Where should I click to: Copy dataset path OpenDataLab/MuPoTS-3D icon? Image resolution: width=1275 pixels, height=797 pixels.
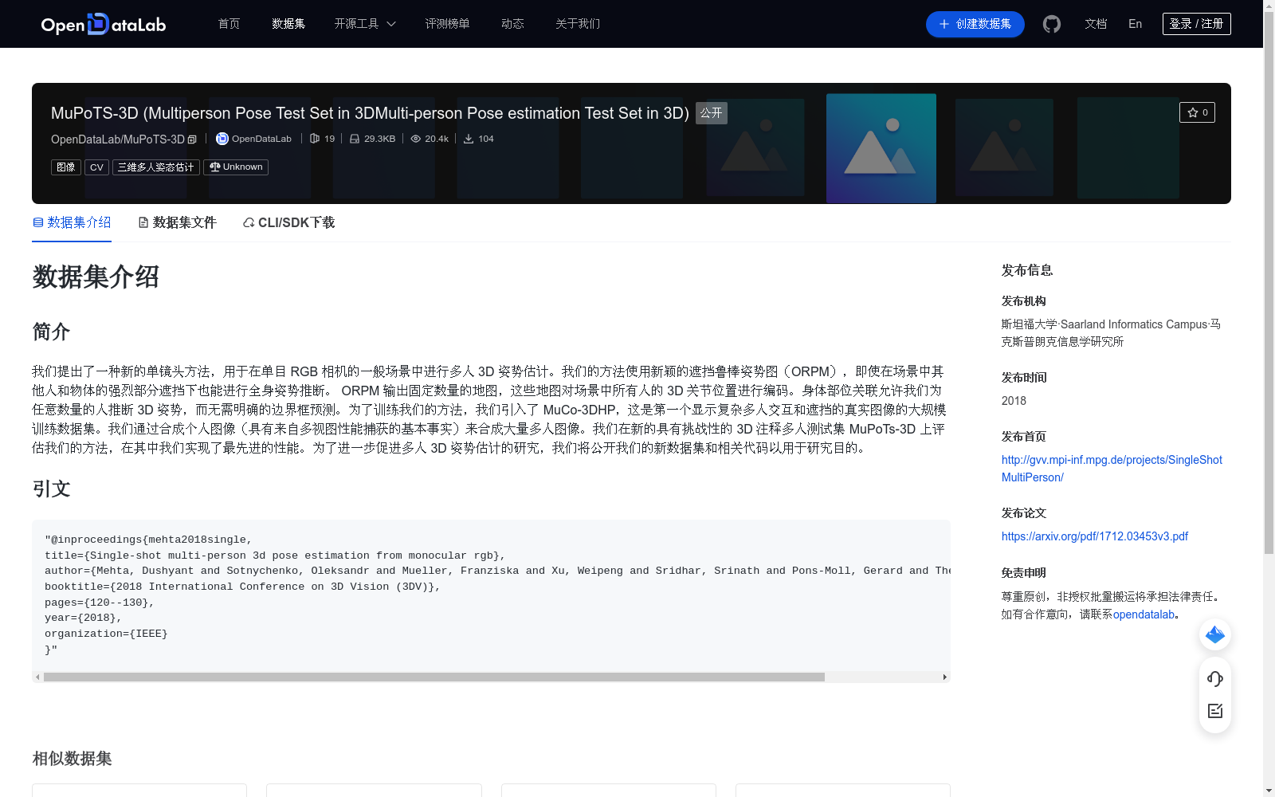192,139
